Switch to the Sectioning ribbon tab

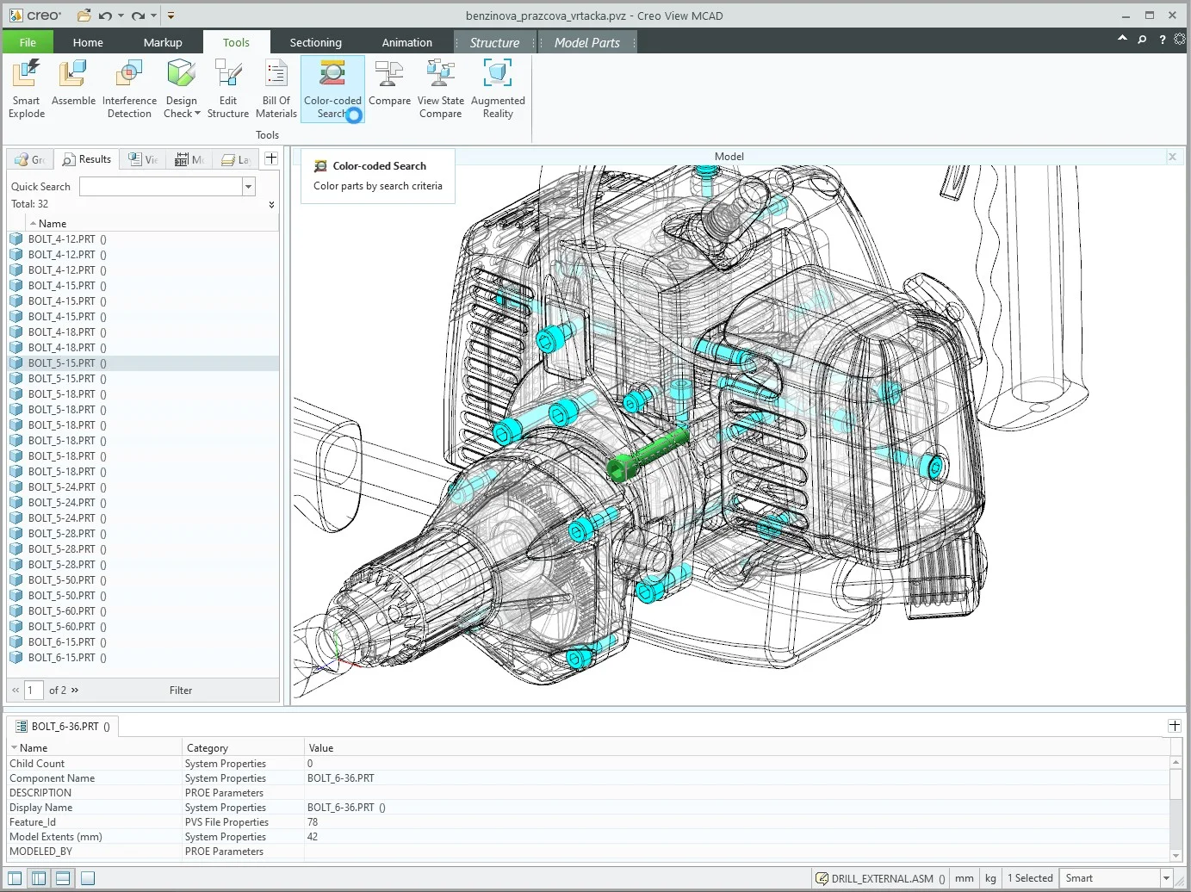pyautogui.click(x=315, y=41)
